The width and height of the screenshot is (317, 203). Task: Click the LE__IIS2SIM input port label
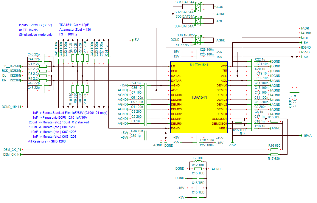click(11, 66)
